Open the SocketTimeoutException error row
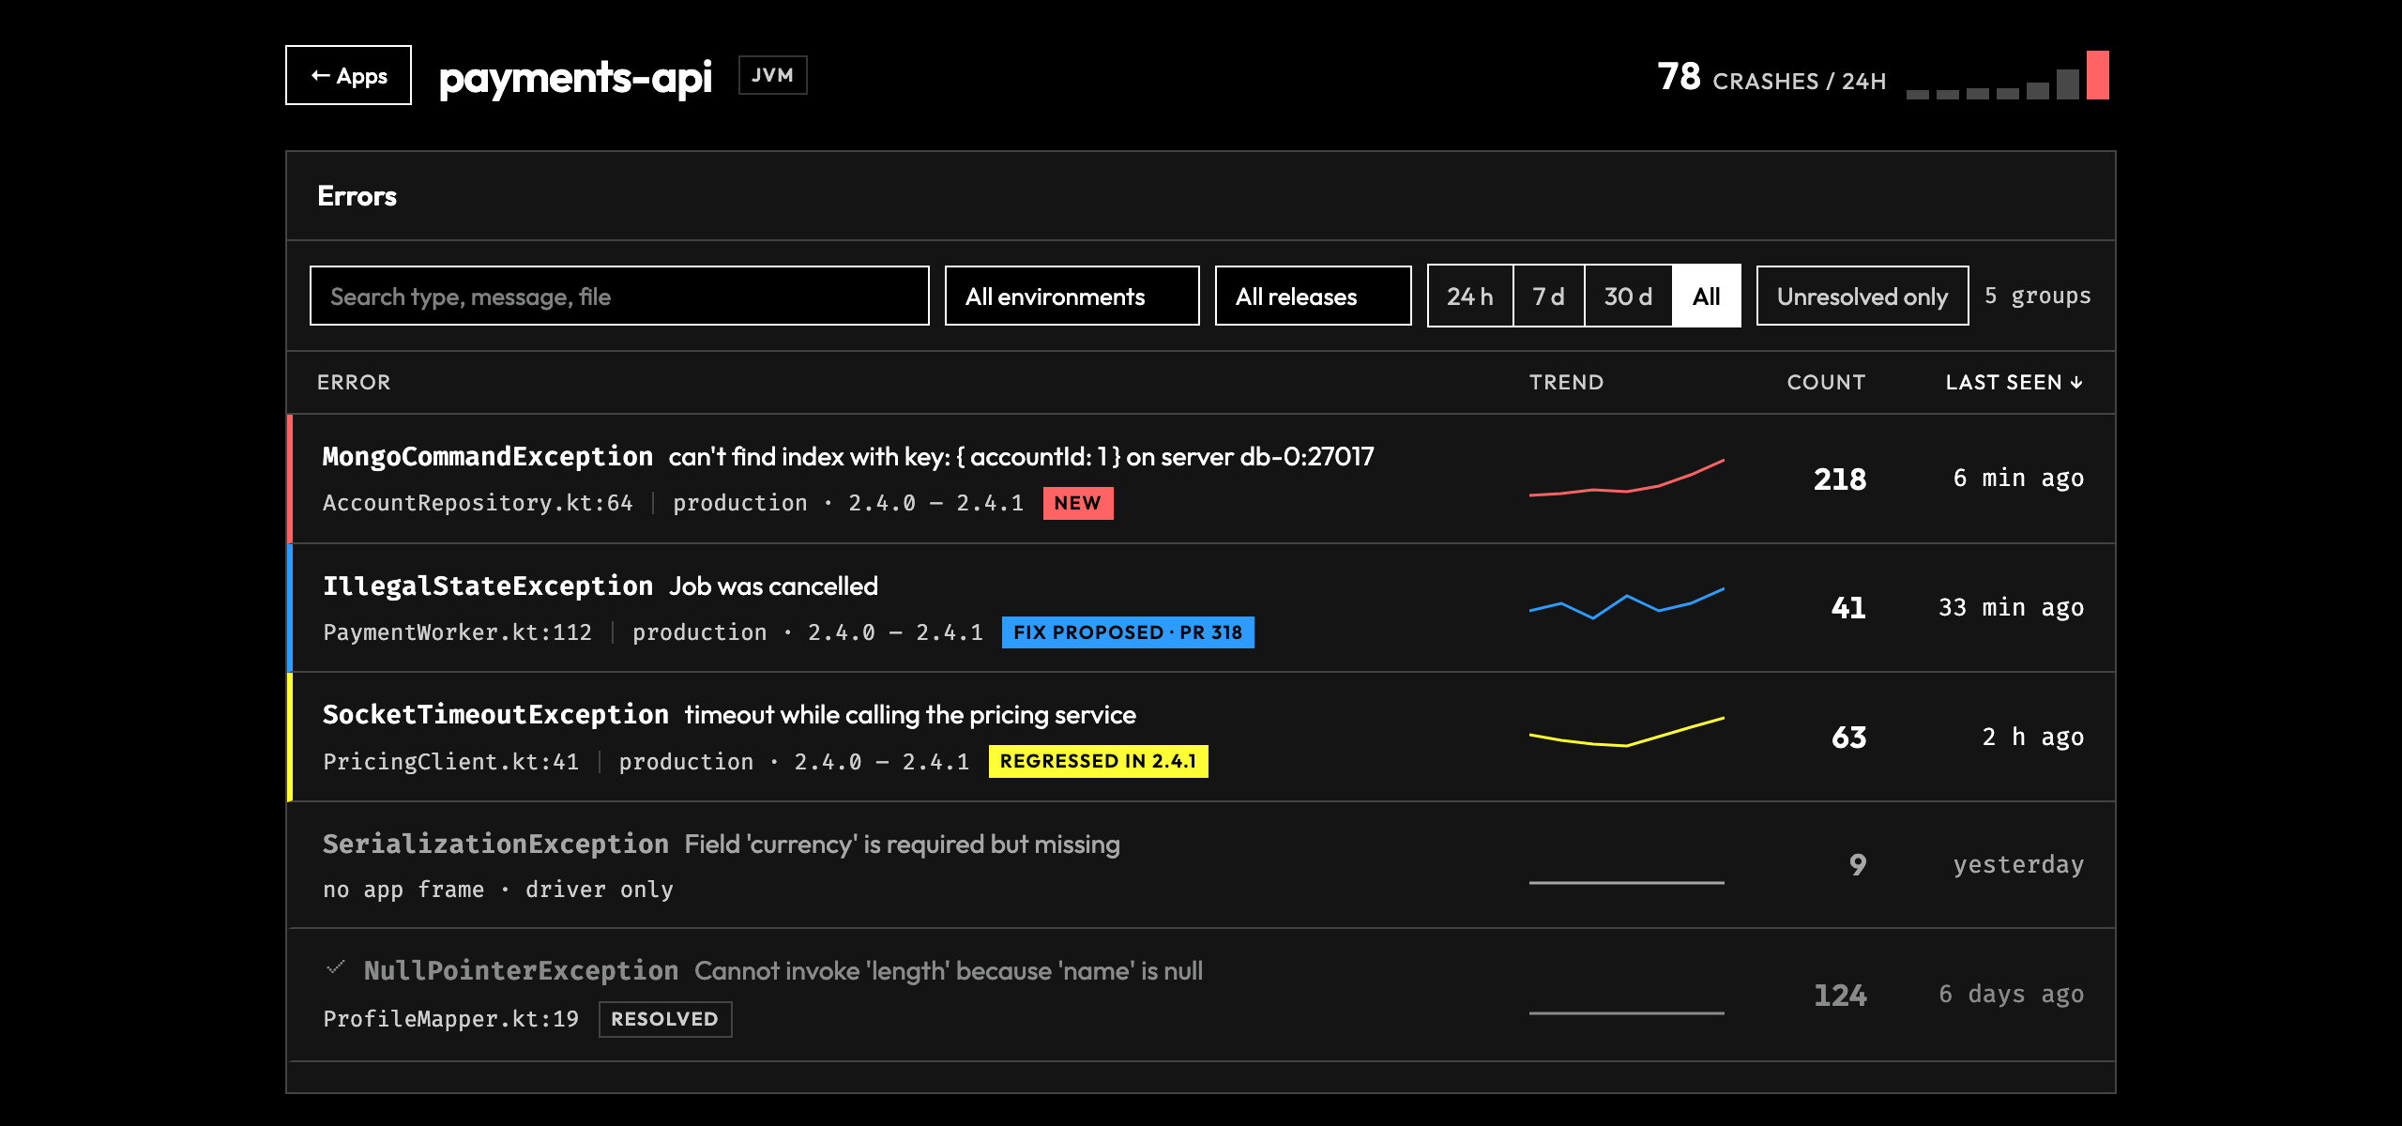Screen dimensions: 2402x1126 coord(1201,737)
